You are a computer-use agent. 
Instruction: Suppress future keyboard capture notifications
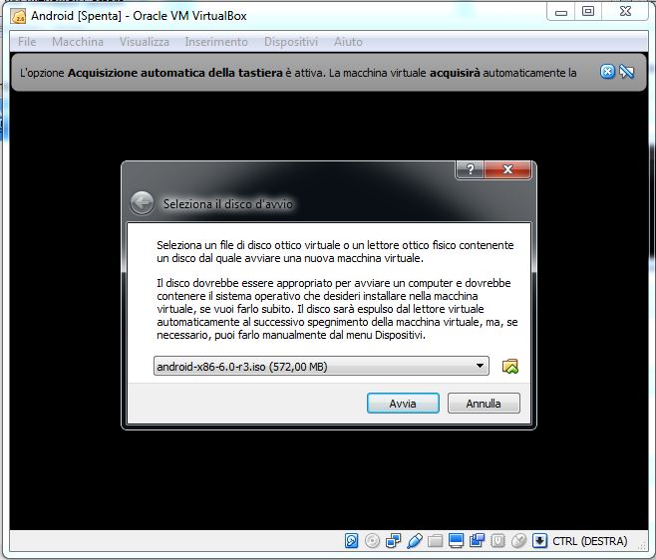(627, 72)
